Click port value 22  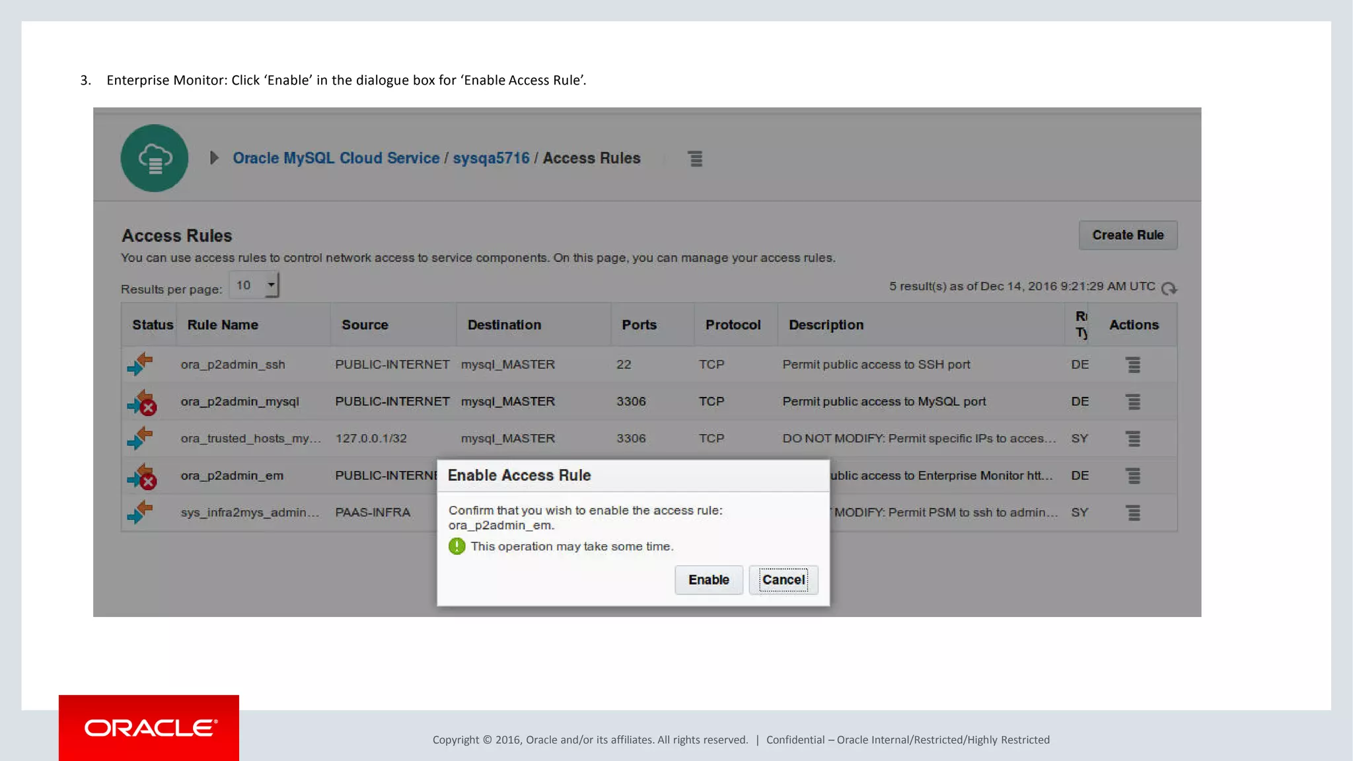(x=624, y=365)
